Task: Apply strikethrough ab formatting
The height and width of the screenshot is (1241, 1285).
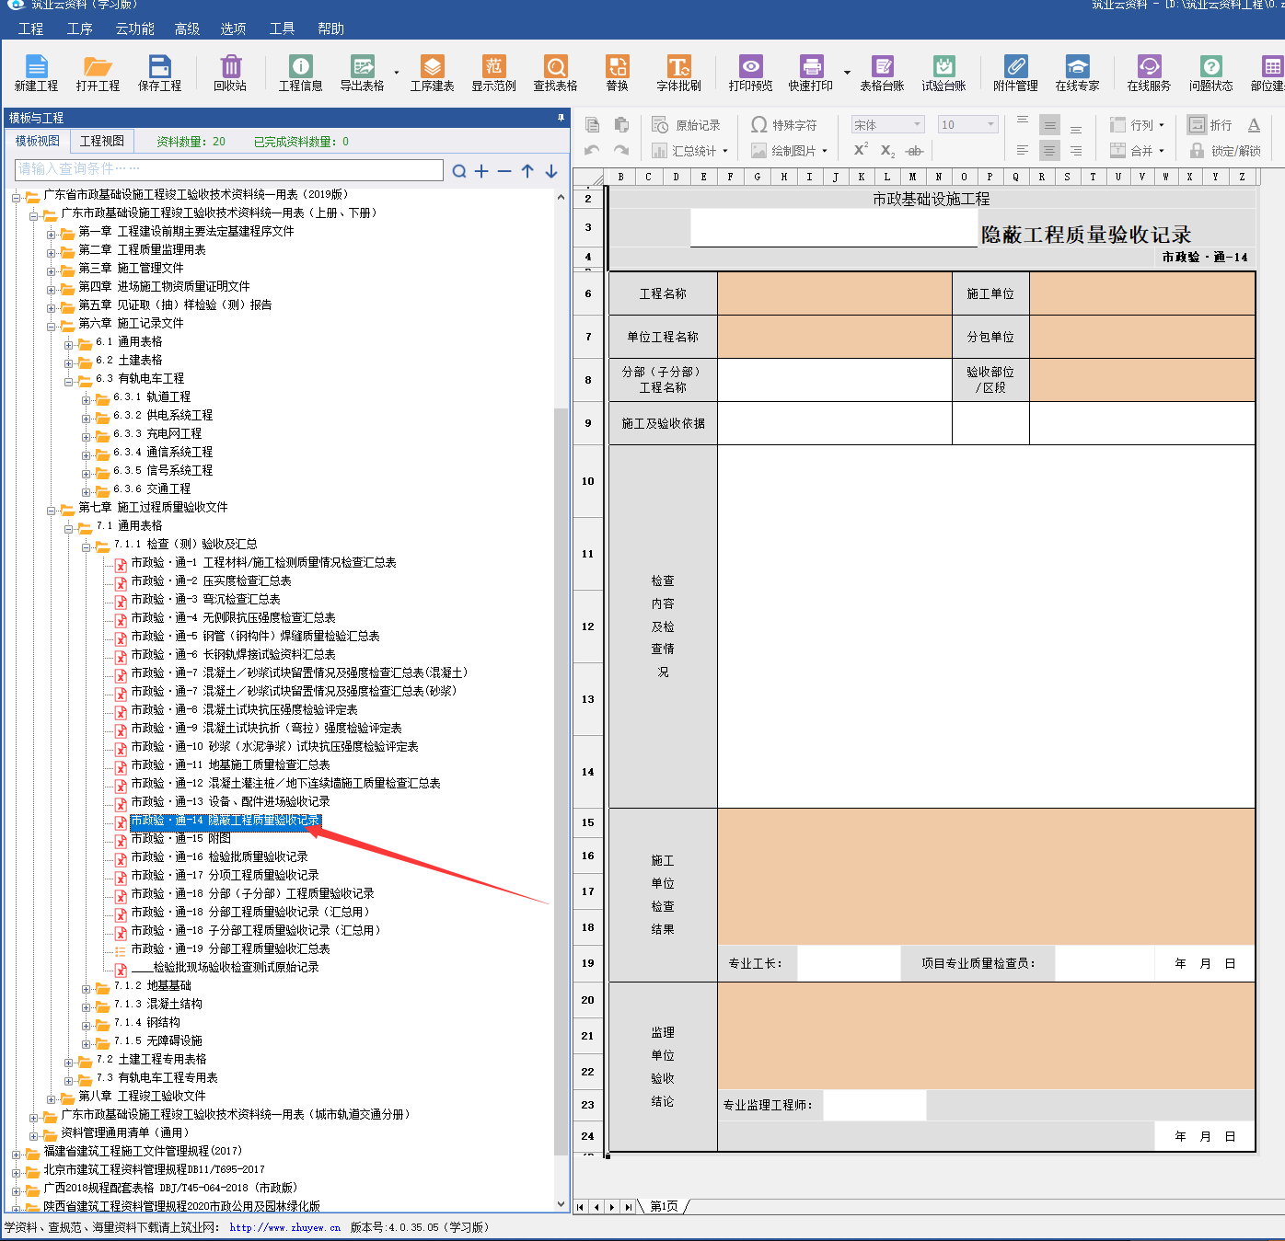Action: pos(914,151)
